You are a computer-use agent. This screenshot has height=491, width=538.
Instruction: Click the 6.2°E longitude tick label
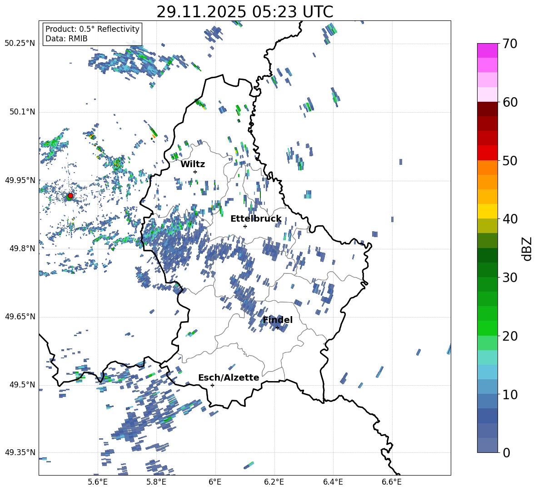(274, 482)
